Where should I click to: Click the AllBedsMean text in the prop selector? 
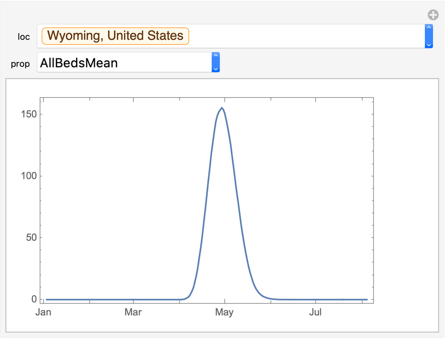[x=79, y=63]
